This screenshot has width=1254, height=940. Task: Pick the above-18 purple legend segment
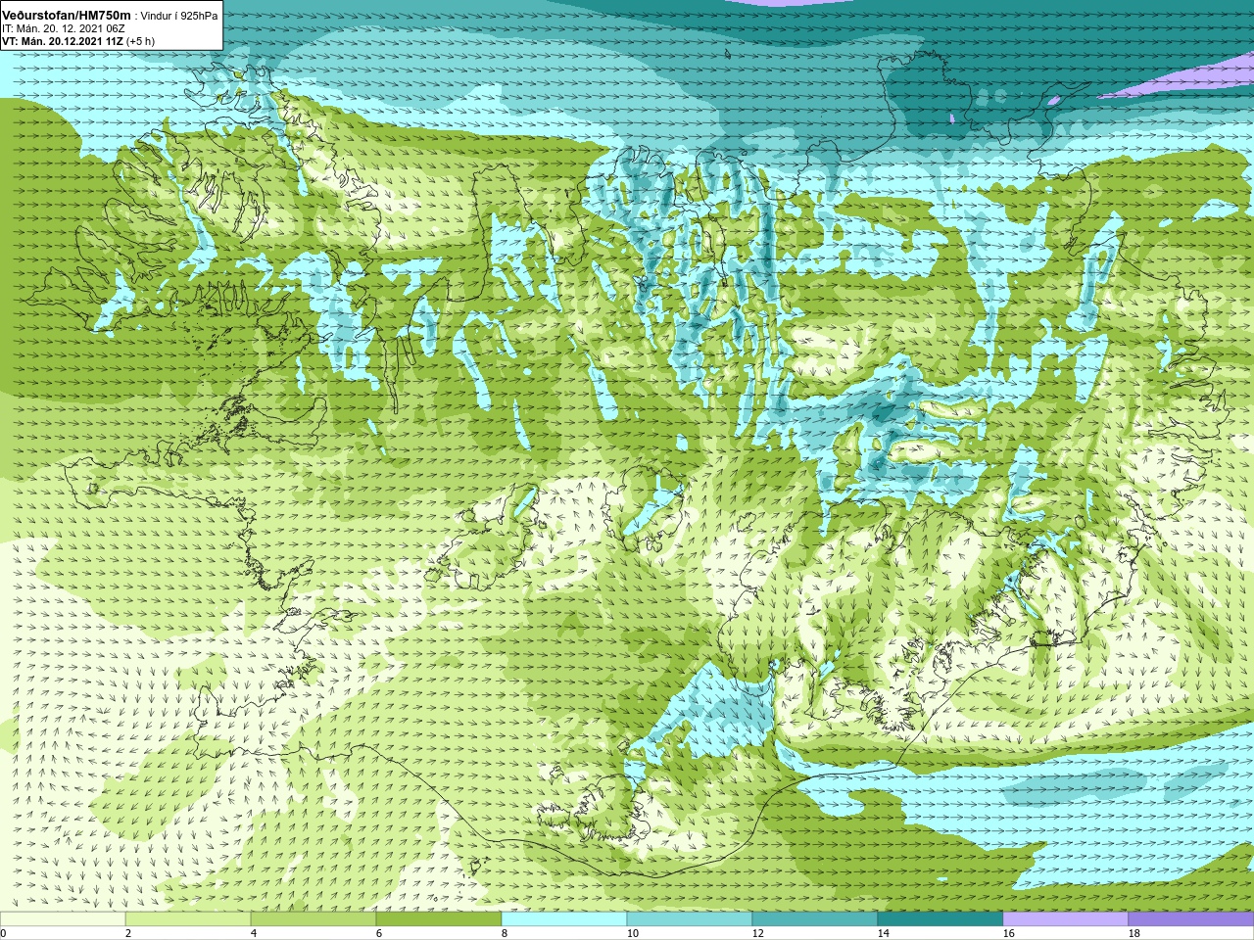point(1191,919)
